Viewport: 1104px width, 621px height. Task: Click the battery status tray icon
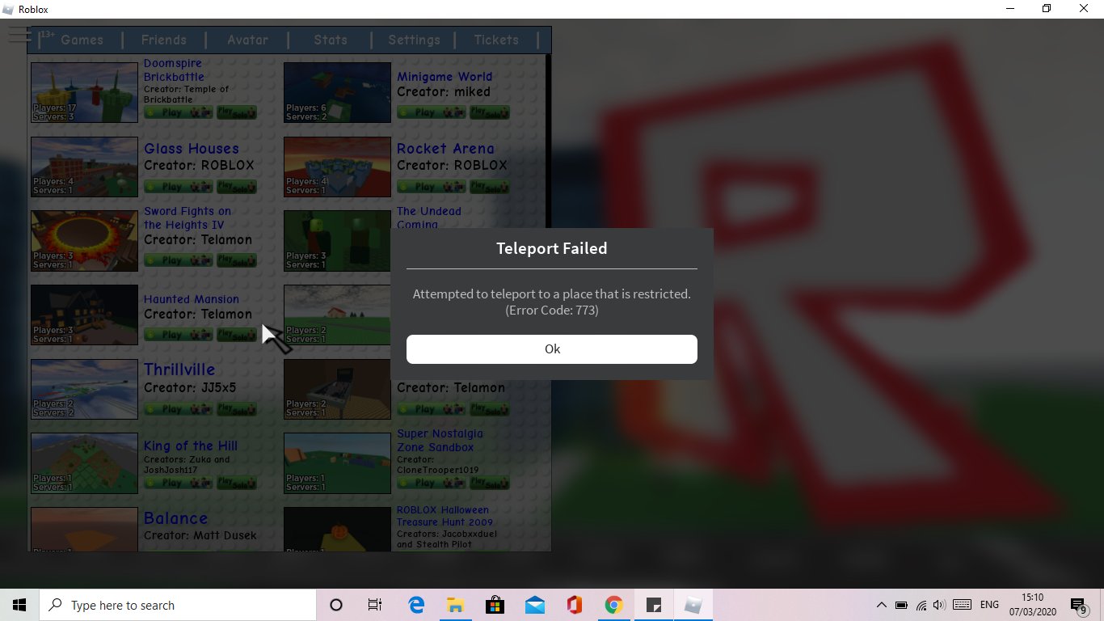(x=901, y=605)
